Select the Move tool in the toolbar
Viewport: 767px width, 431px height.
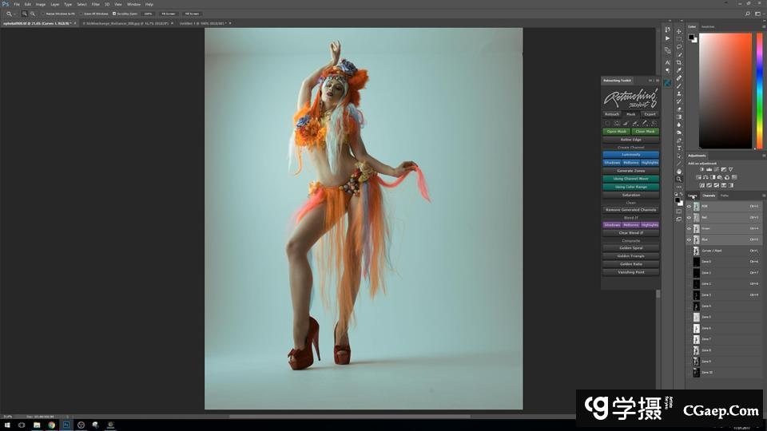679,31
